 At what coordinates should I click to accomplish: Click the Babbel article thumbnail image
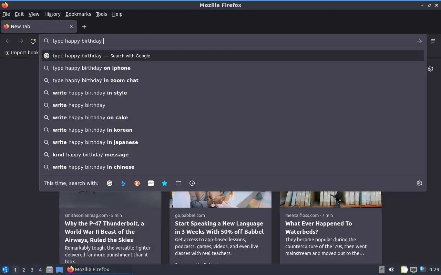(220, 199)
